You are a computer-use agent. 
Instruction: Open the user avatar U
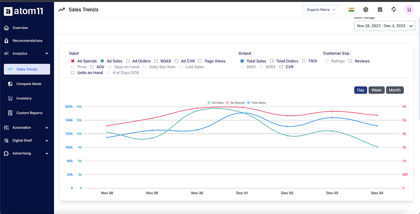pyautogui.click(x=409, y=10)
